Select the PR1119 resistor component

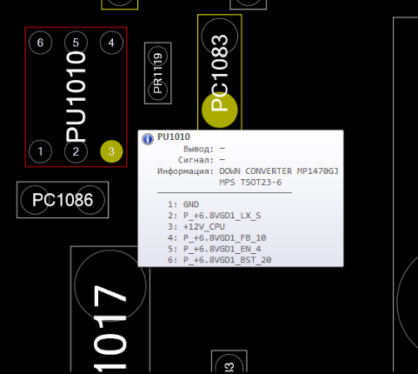(158, 73)
